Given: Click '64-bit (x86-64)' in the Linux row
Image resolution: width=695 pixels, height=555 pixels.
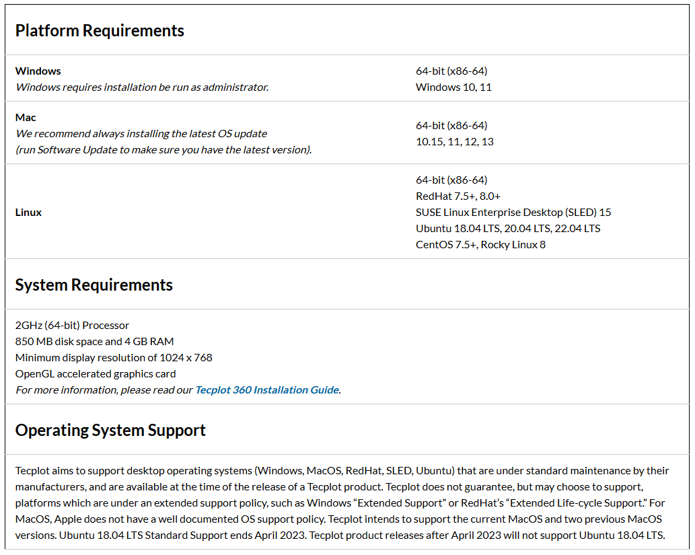Looking at the screenshot, I should [x=451, y=180].
